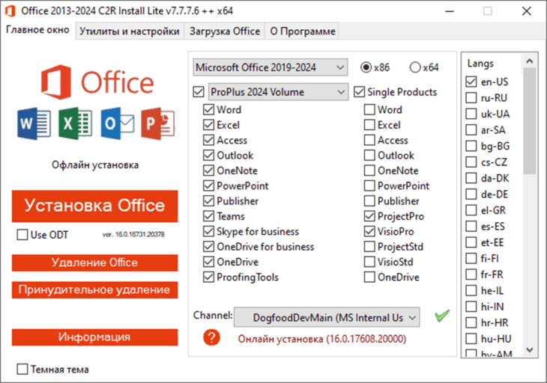Uncheck Publisher in the ProPlus suite list
This screenshot has height=383, width=547.
[x=208, y=201]
